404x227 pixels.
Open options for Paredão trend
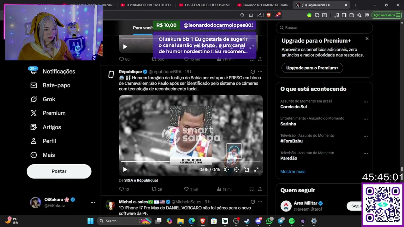click(365, 153)
